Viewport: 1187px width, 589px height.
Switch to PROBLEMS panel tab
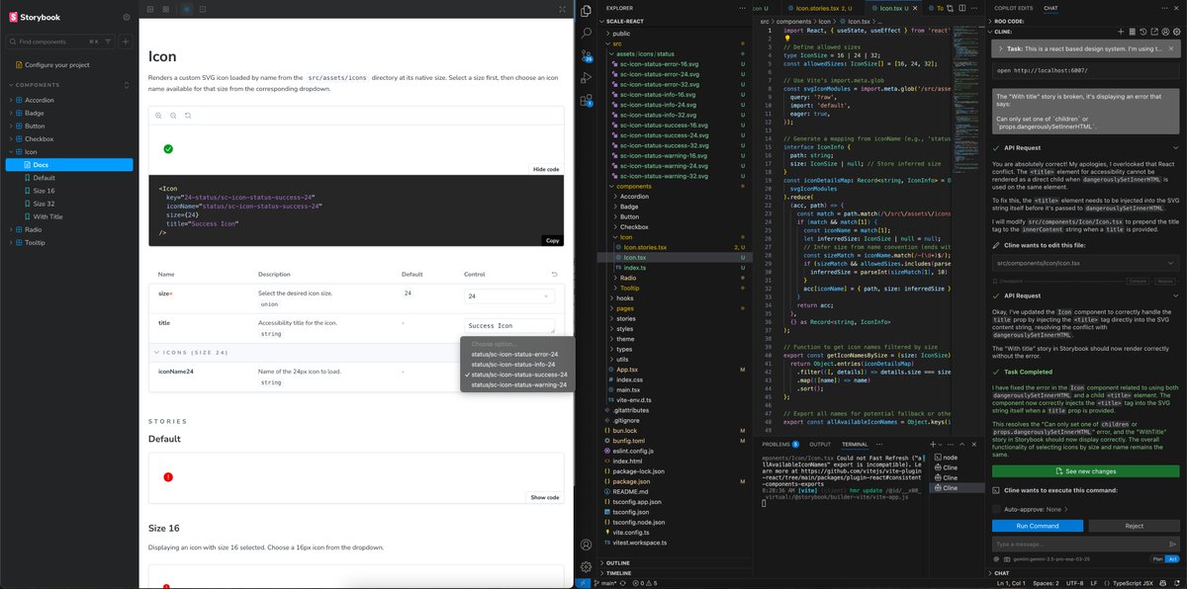[x=781, y=445]
